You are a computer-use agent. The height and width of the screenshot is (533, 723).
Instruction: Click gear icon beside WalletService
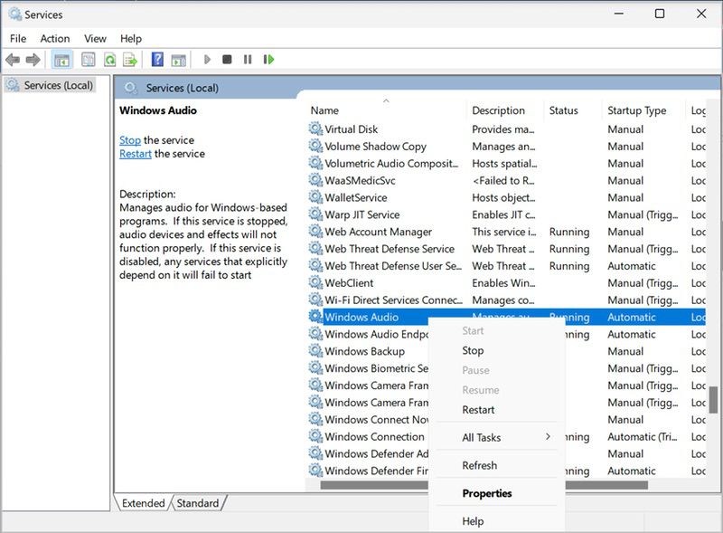315,196
